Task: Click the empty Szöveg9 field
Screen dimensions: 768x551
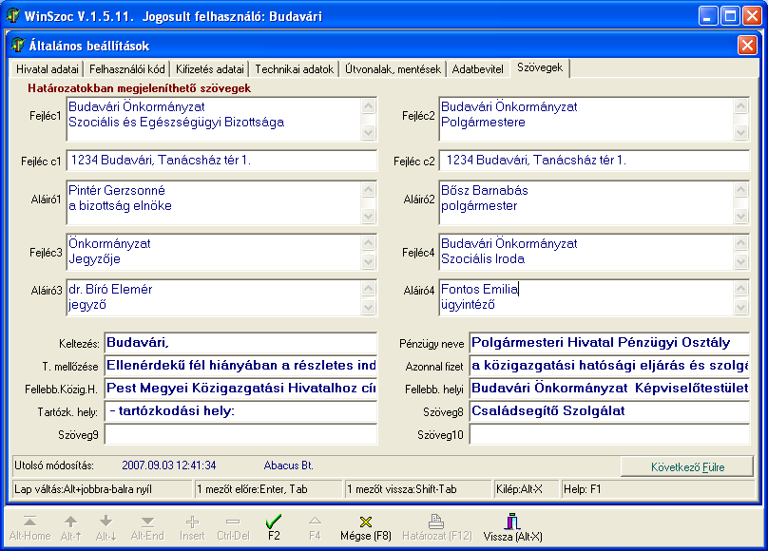Action: point(240,434)
